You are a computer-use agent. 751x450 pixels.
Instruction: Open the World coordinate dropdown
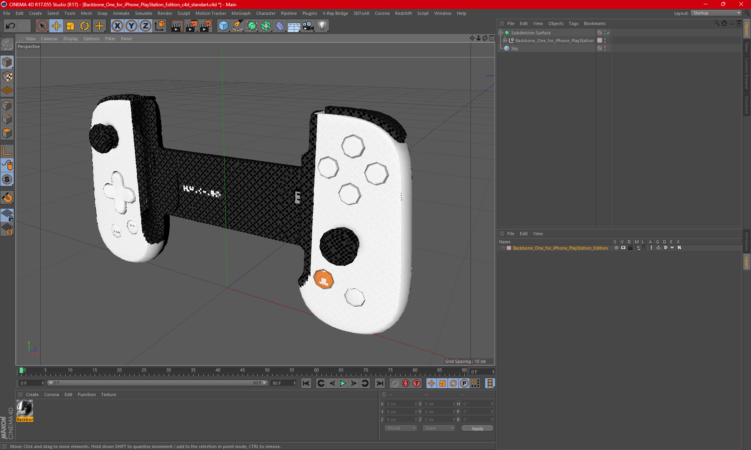[401, 428]
